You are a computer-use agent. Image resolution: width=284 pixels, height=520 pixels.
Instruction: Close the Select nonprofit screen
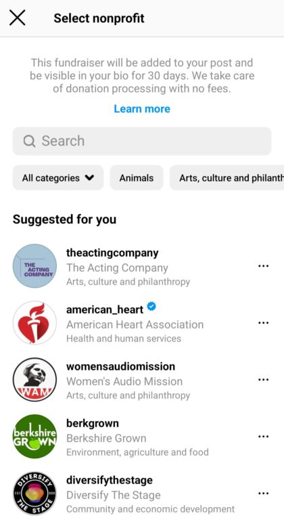click(17, 18)
